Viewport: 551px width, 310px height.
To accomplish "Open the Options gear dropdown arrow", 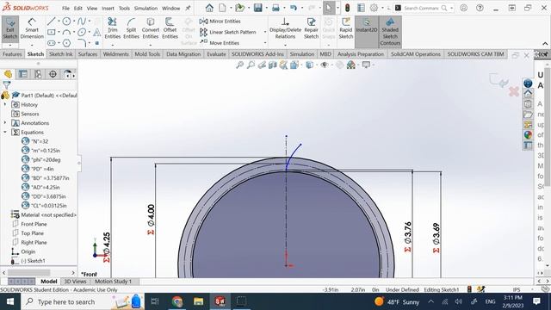I will click(x=382, y=8).
